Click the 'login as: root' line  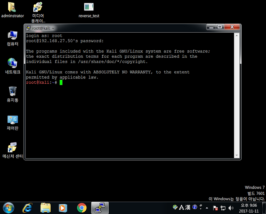coord(44,36)
